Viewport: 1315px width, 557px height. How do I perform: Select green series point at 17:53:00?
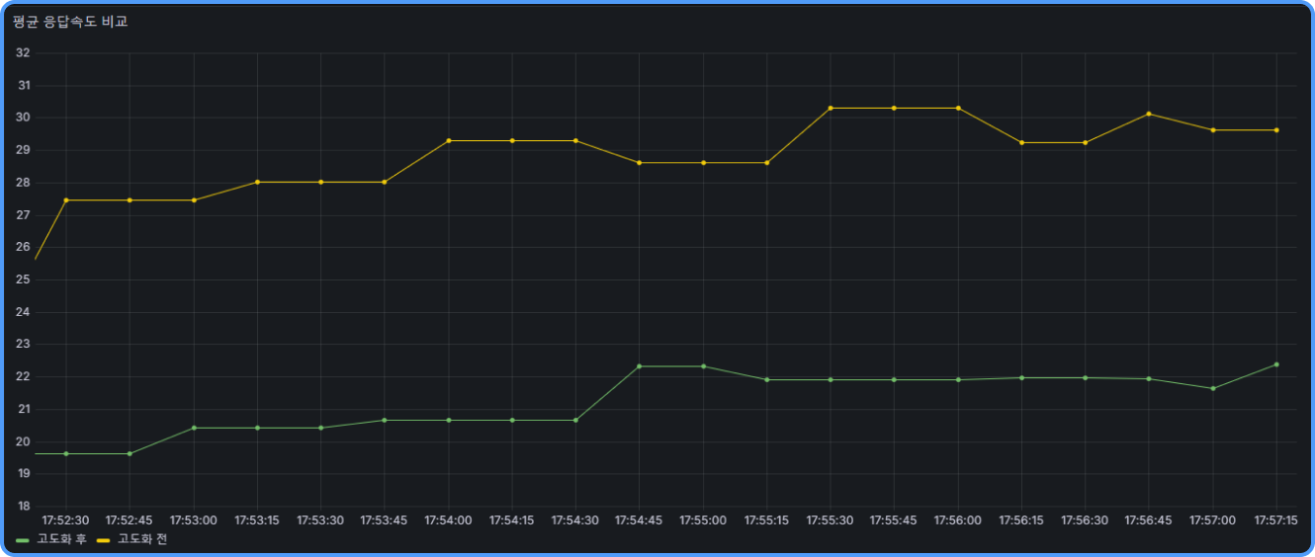pyautogui.click(x=194, y=428)
